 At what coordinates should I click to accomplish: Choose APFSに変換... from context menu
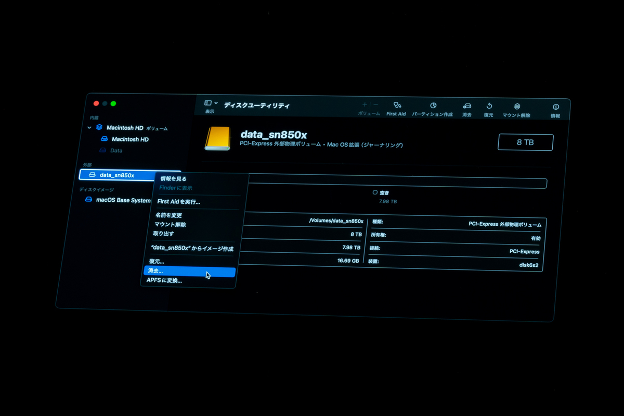click(164, 280)
